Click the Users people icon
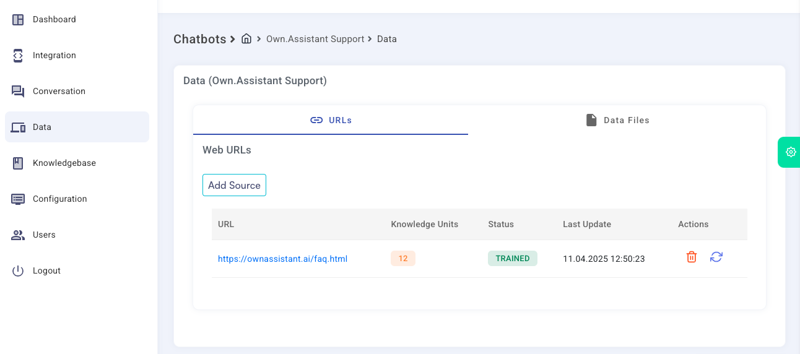 point(18,235)
